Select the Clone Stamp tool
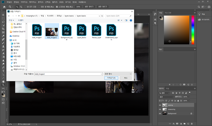 coord(3,47)
